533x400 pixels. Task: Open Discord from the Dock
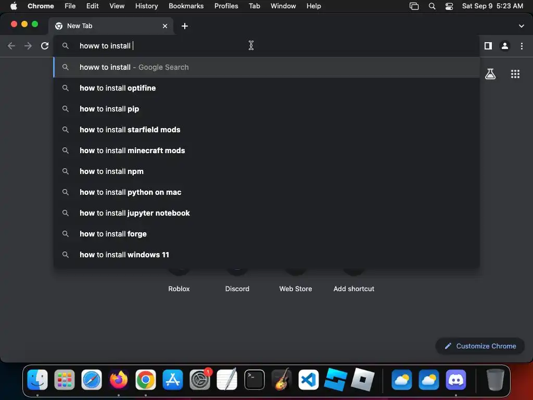456,380
